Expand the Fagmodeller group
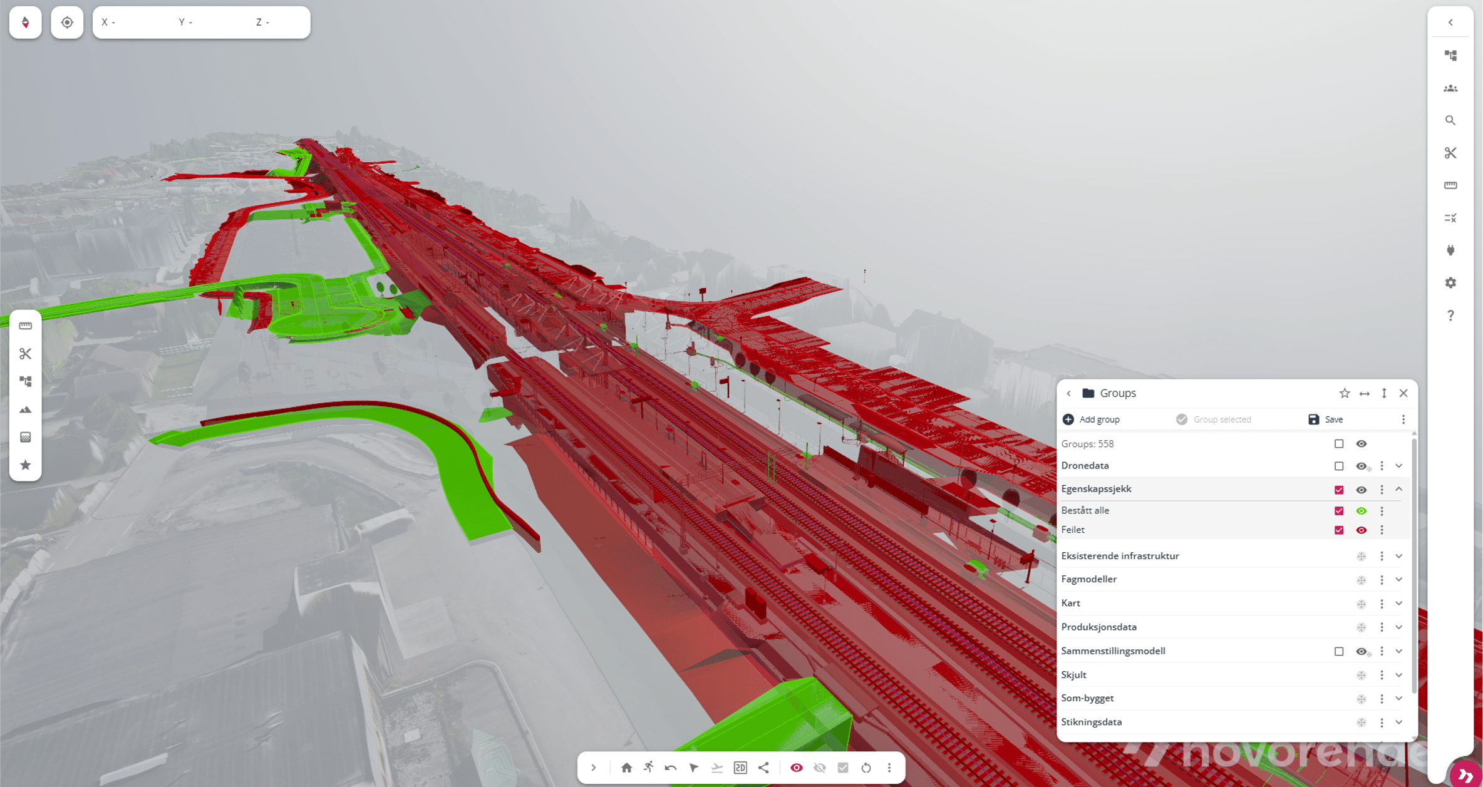 [x=1398, y=580]
